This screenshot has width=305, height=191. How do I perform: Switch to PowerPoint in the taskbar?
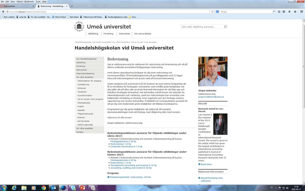tap(83, 188)
